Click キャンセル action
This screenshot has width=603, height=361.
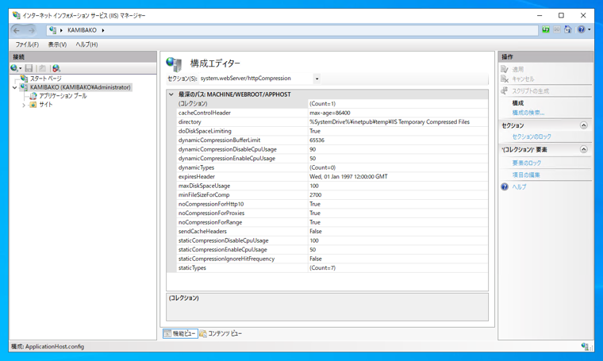523,79
